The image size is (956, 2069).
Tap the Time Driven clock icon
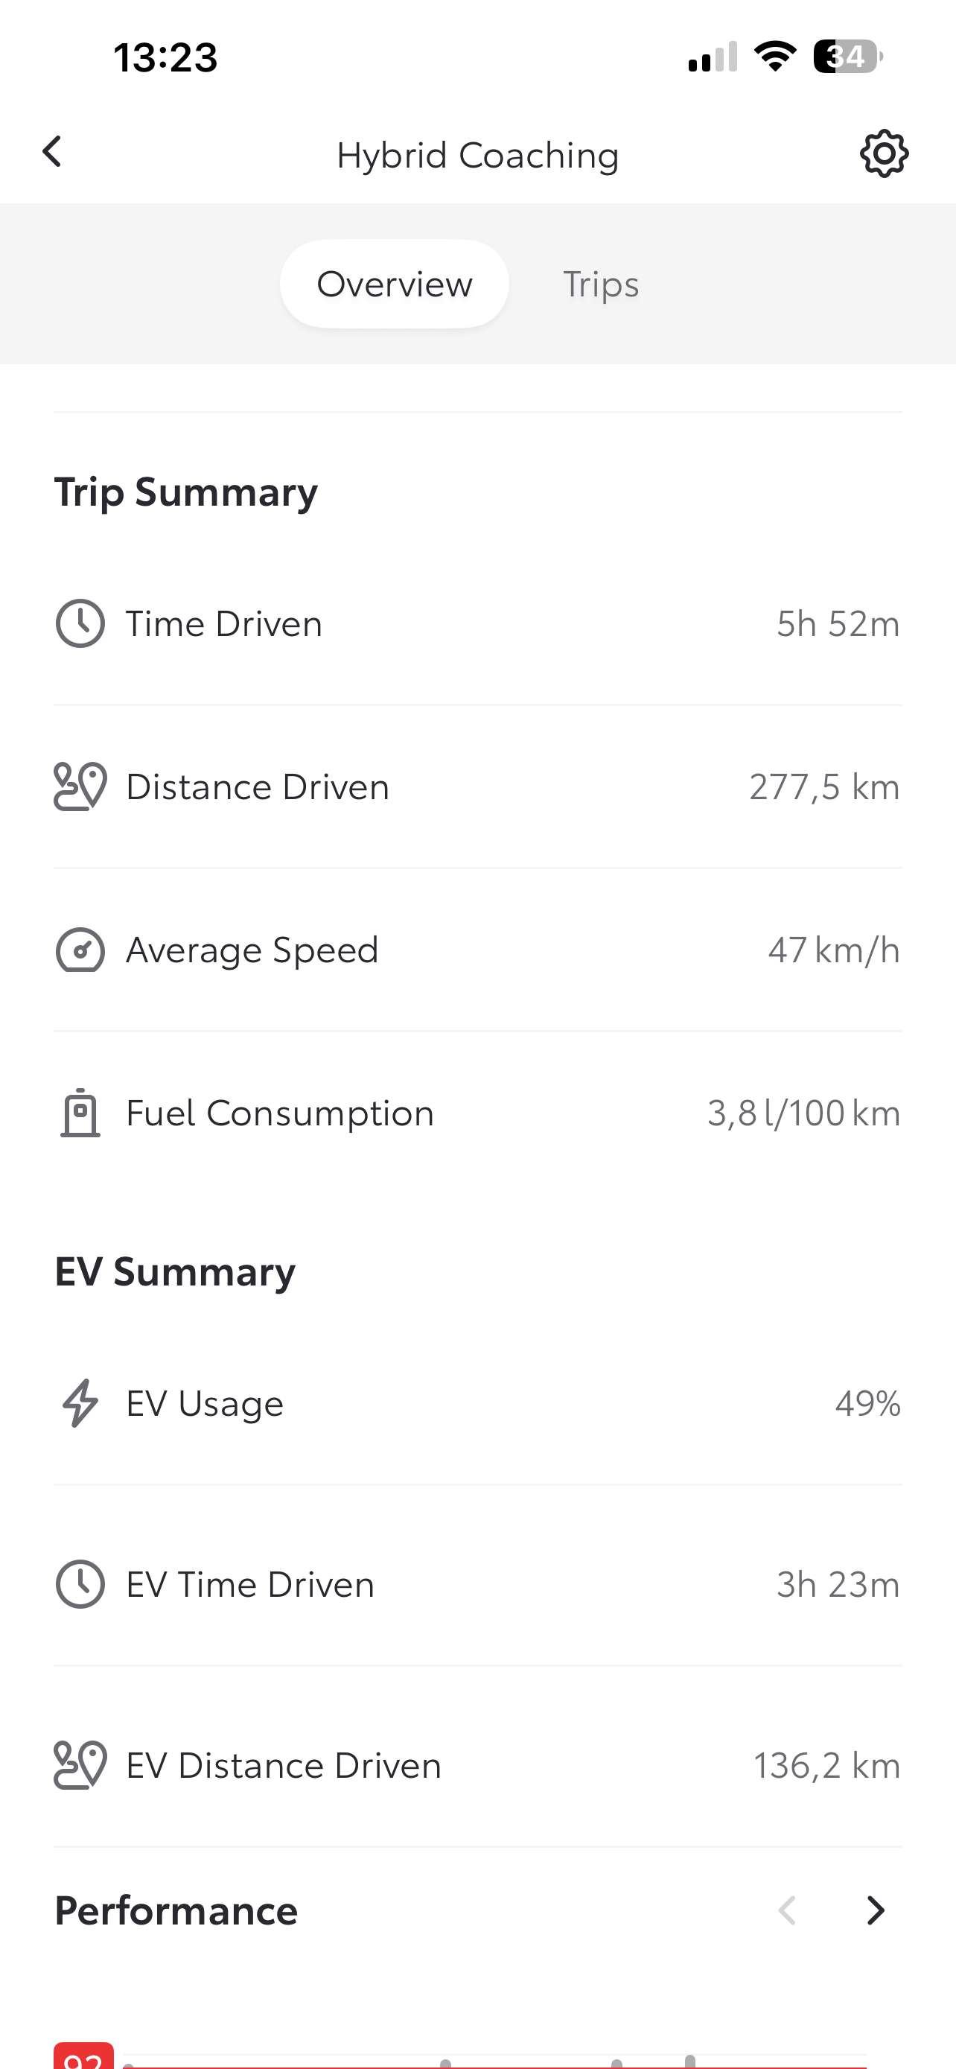[80, 623]
